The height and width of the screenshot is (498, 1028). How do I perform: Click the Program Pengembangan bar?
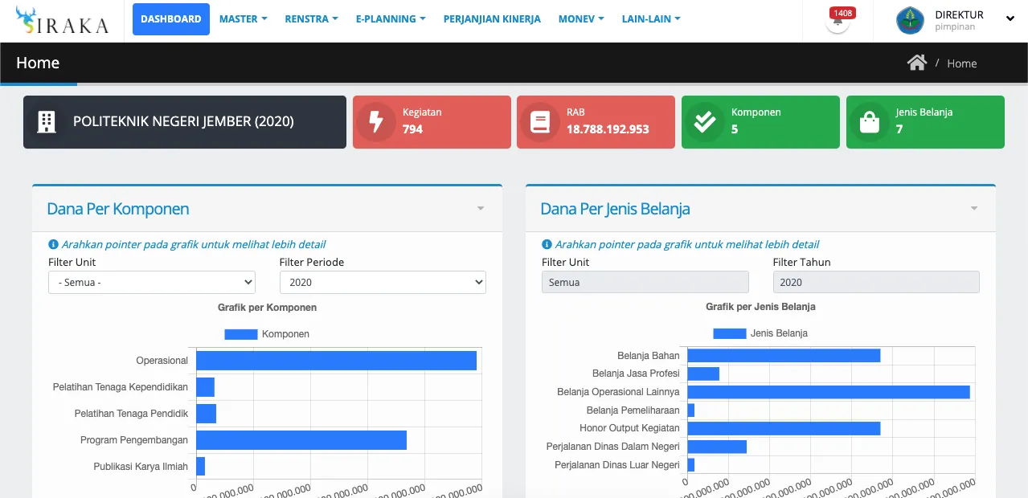(x=301, y=440)
